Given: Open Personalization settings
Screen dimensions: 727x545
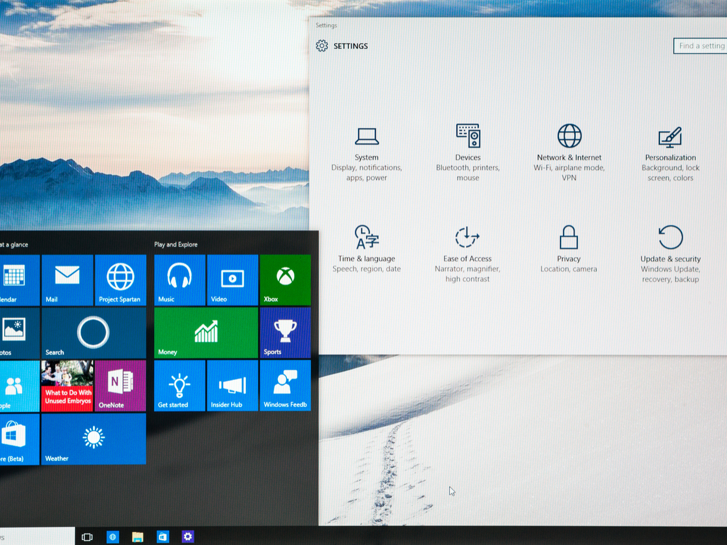Looking at the screenshot, I should pyautogui.click(x=670, y=153).
